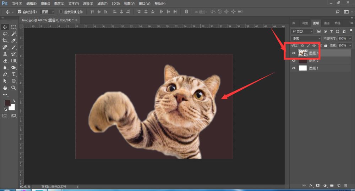355x191 pixels.
Task: Click the auto-align layers icon
Action: pyautogui.click(x=186, y=12)
